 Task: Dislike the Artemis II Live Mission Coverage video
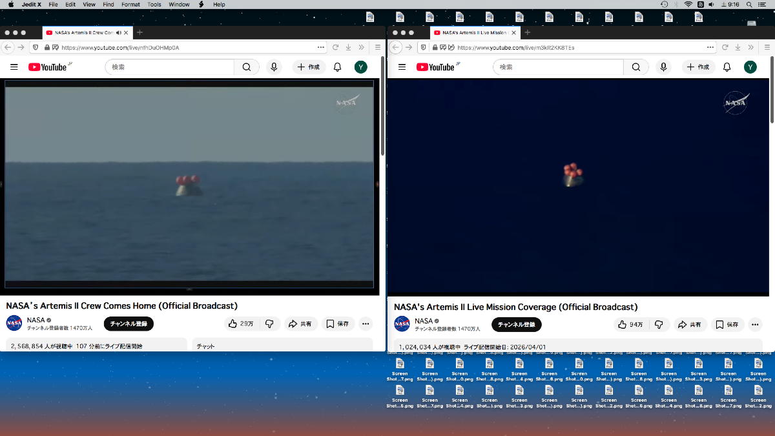[x=659, y=325]
